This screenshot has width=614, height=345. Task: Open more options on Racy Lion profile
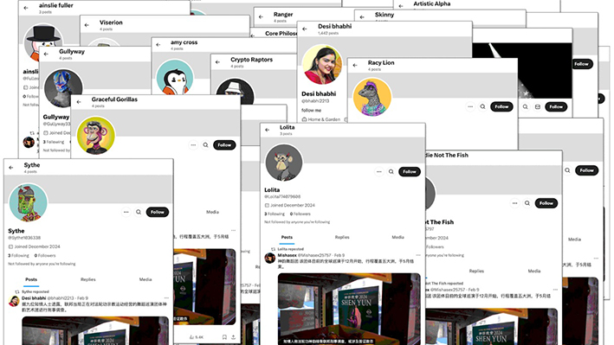coord(470,106)
